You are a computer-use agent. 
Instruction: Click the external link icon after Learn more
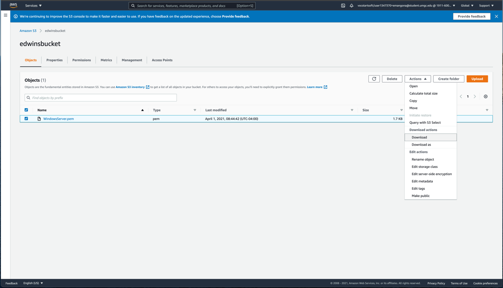(x=325, y=87)
